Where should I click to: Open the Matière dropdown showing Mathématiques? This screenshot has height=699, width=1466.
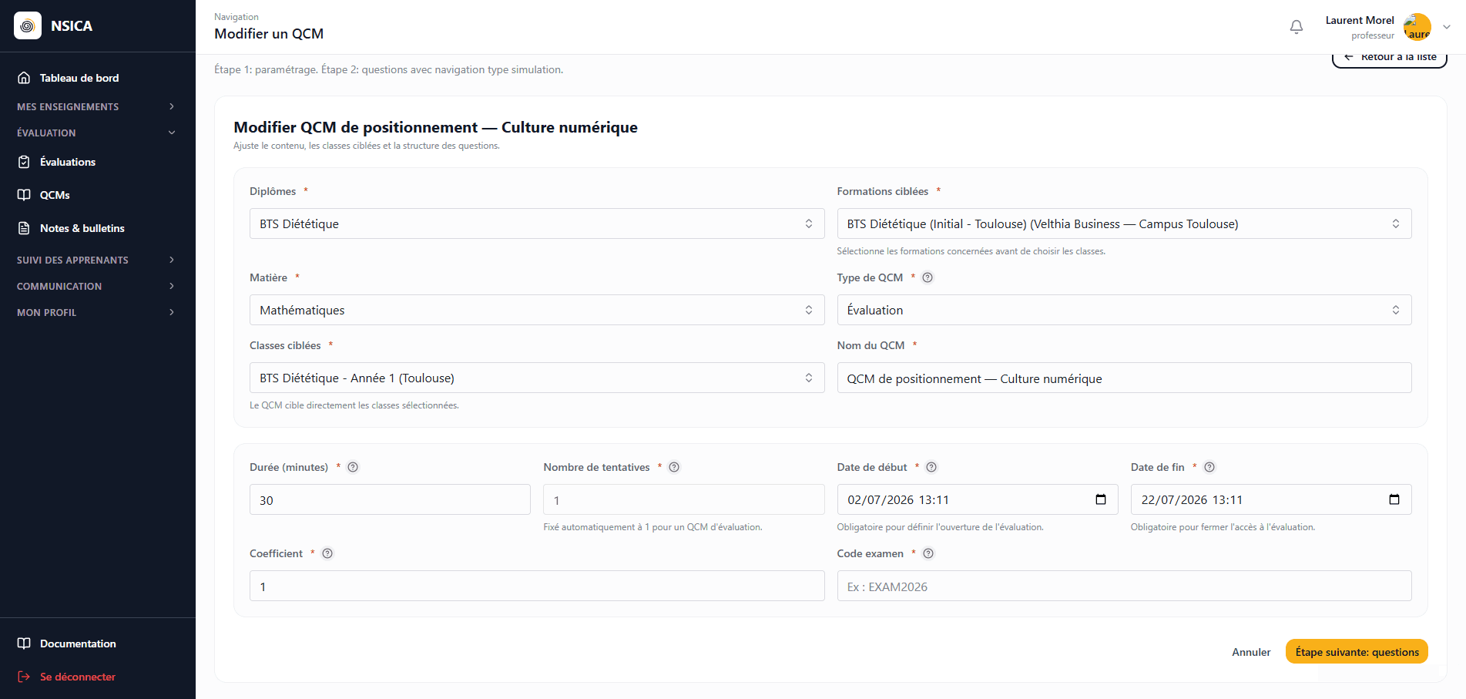coord(537,310)
